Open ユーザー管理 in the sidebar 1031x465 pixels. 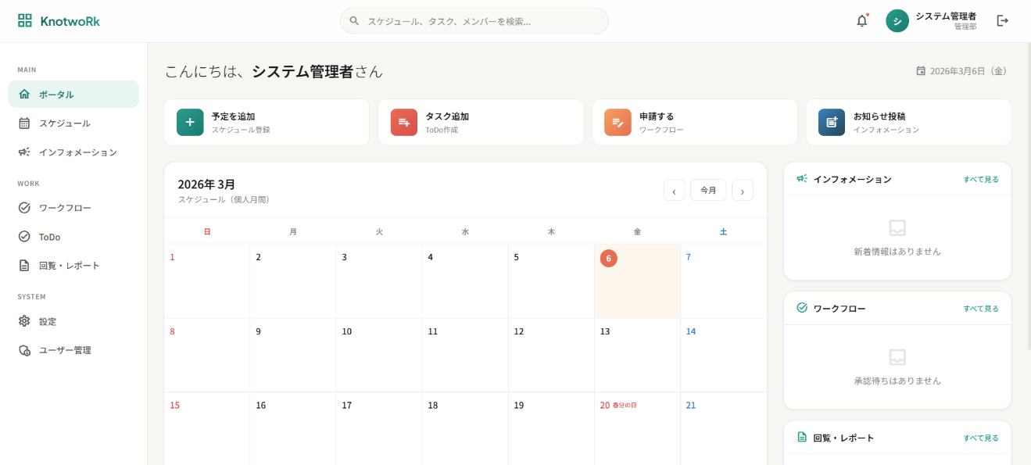coord(73,350)
